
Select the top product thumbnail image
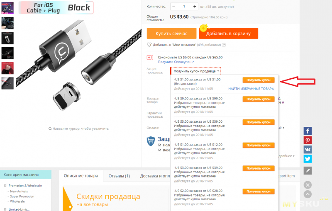pos(7,8)
